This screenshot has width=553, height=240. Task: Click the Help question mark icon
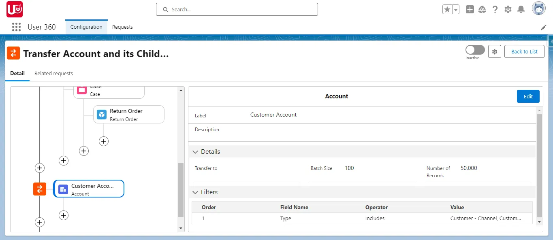point(495,9)
